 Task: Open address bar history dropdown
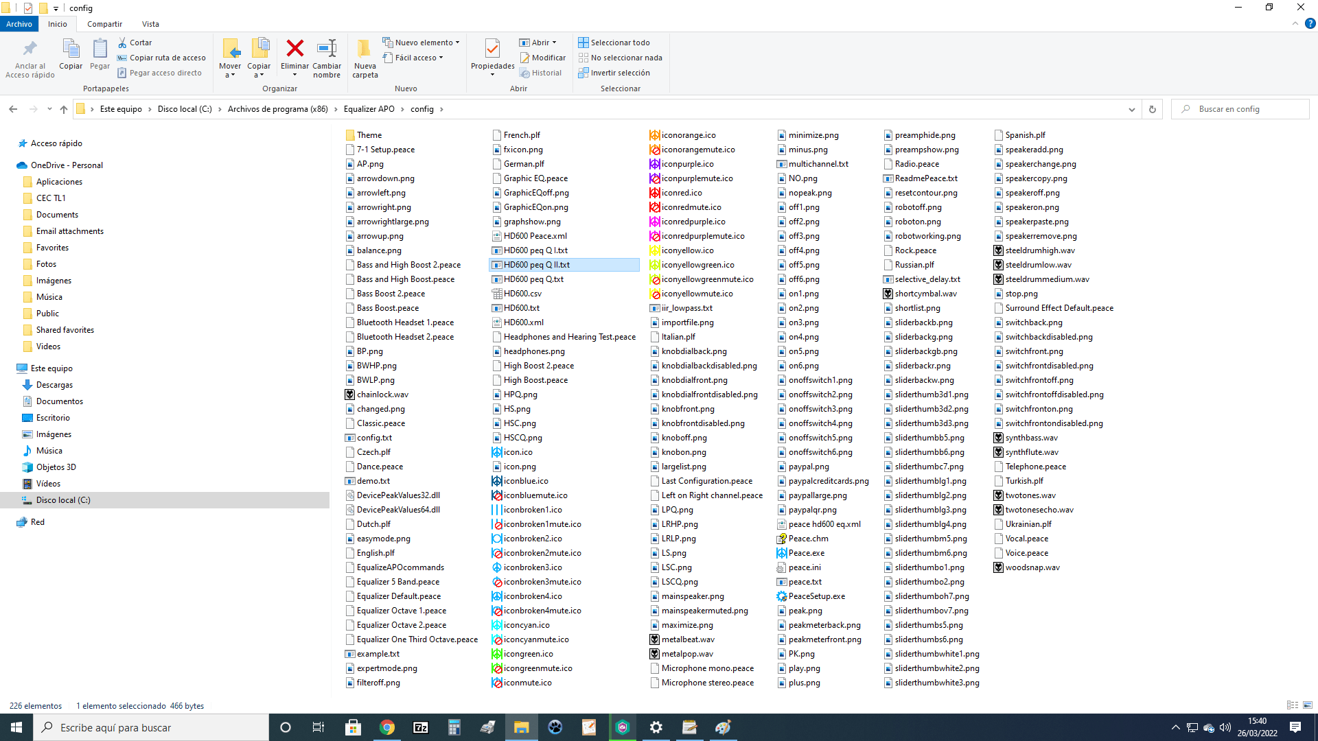coord(1131,109)
